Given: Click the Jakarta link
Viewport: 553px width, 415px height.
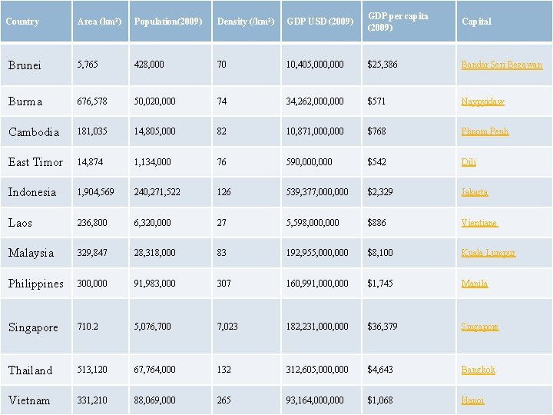Looking at the screenshot, I should coord(474,192).
